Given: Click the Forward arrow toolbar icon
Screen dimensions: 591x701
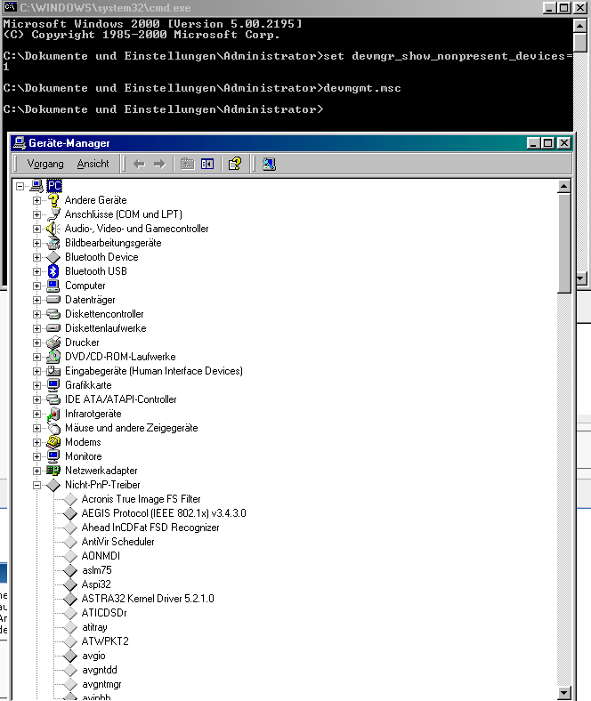Looking at the screenshot, I should pos(159,164).
